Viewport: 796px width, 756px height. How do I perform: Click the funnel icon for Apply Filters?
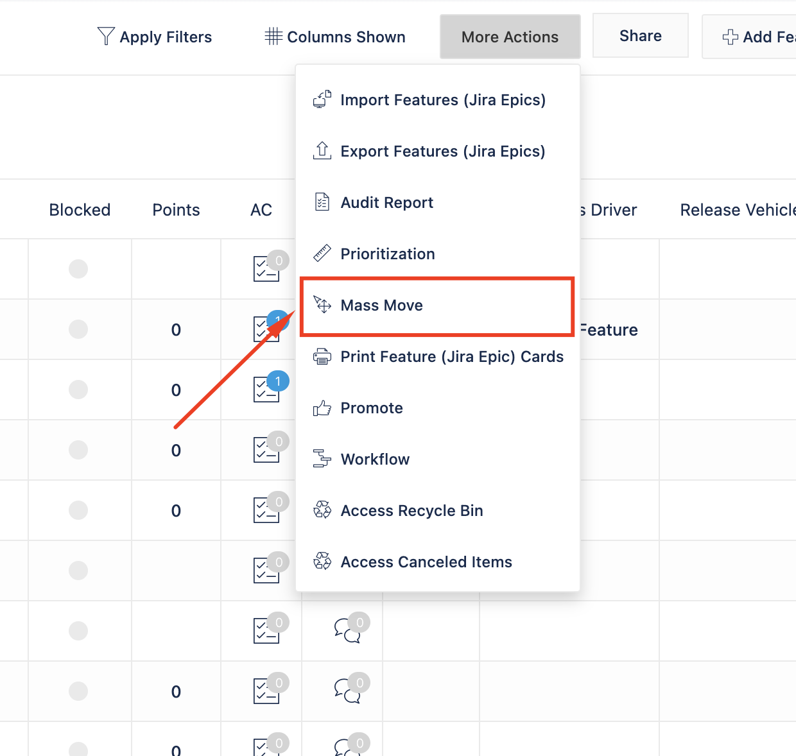point(106,36)
